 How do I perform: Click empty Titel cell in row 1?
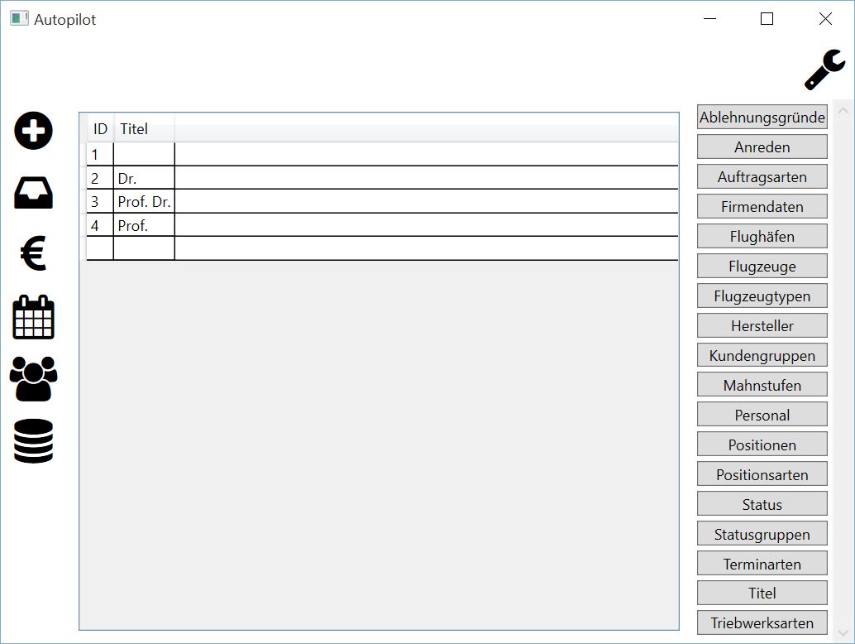144,155
